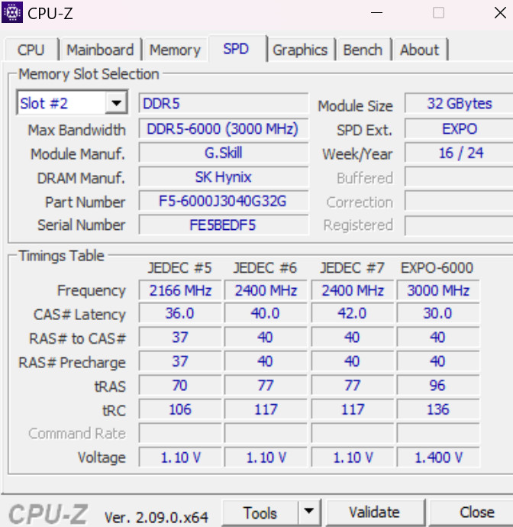
Task: Click the CAS# Latency 36.0 cell
Action: tap(180, 313)
